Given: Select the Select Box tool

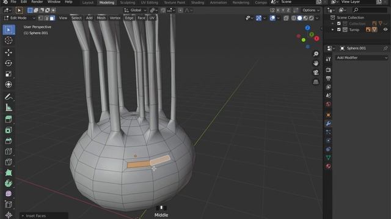Looking at the screenshot, I should click(9, 30).
